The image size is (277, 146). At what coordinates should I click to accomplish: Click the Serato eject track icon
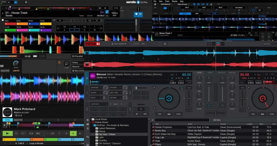(107, 16)
